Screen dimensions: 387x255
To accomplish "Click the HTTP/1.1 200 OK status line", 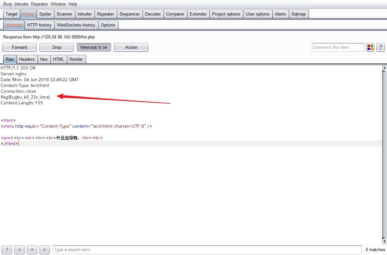I will click(18, 68).
